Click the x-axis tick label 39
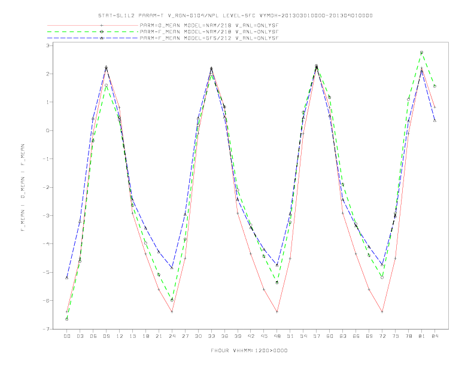The height and width of the screenshot is (366, 474). tap(238, 336)
